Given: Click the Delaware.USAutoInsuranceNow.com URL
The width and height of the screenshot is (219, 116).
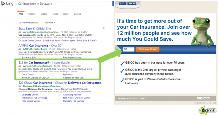Looking at the screenshot, I should pyautogui.click(x=42, y=86).
